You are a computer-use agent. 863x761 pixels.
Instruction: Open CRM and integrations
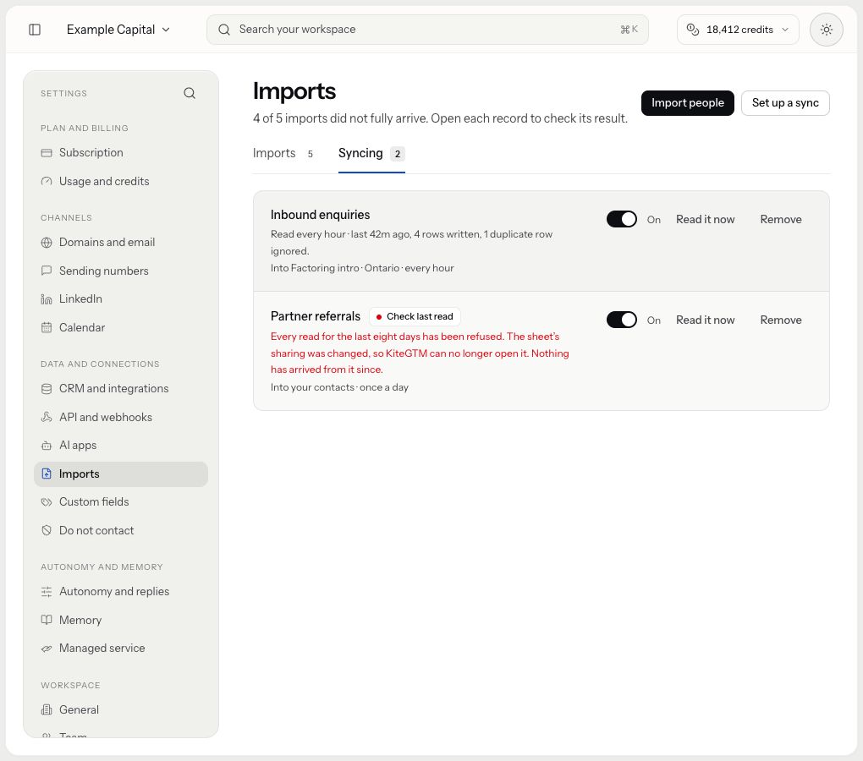click(120, 389)
